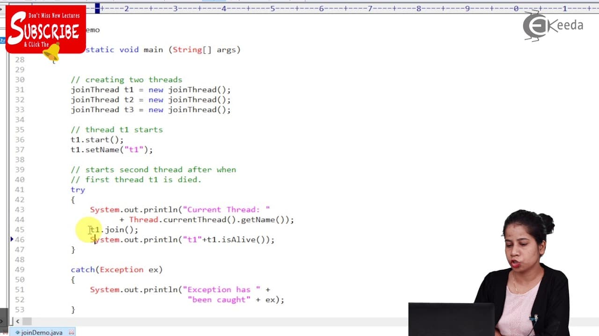Image resolution: width=599 pixels, height=336 pixels.
Task: Click the comment "// creating two threads"
Action: [126, 79]
